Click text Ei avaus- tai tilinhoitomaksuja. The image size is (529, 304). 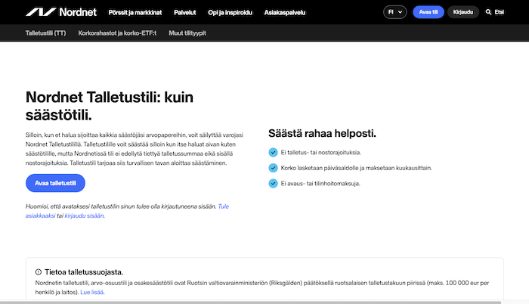320,184
